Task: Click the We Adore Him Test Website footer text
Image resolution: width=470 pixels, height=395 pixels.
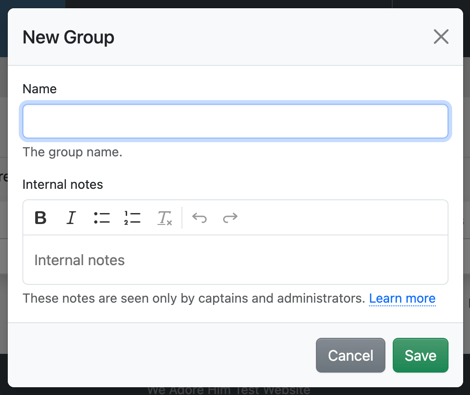Action: point(229,390)
